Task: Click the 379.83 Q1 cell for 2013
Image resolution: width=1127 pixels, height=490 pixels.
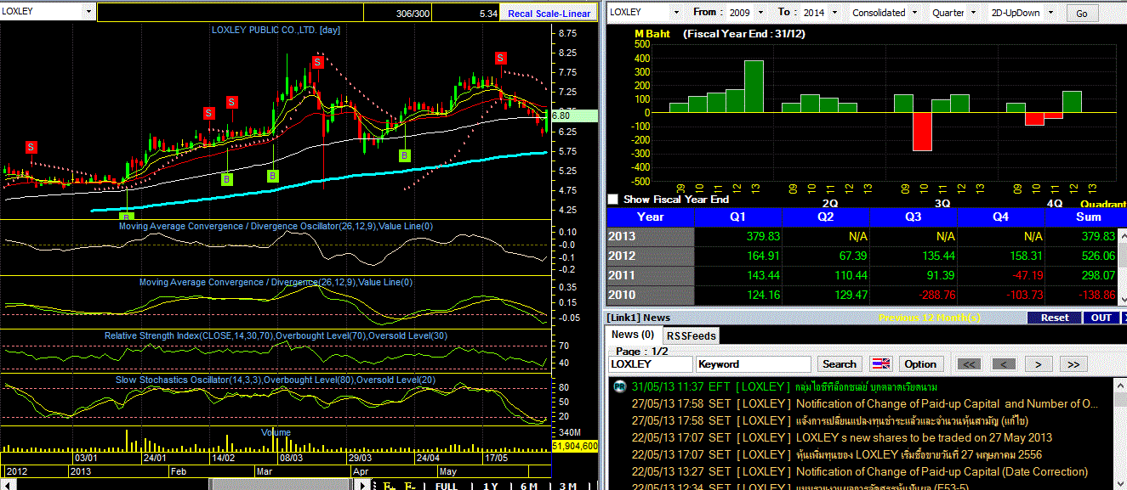Action: (x=739, y=237)
